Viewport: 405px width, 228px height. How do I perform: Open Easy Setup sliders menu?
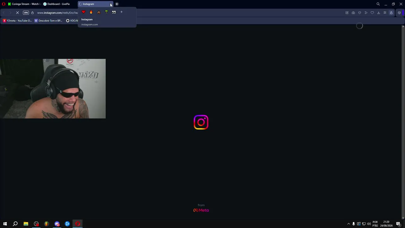(x=385, y=13)
